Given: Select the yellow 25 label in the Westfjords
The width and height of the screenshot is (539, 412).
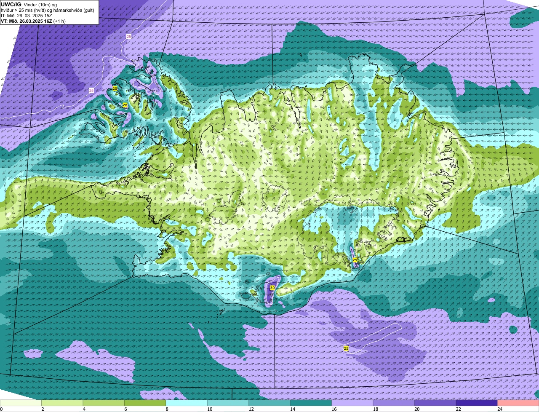Looking at the screenshot, I should point(115,88).
